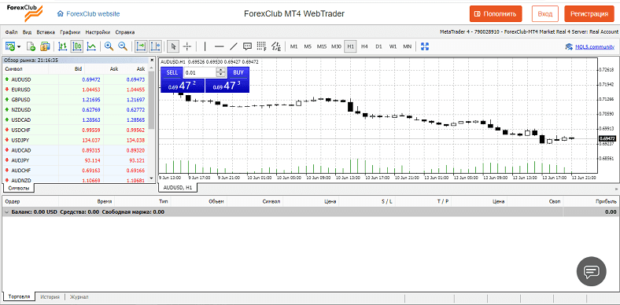The height and width of the screenshot is (305, 620).
Task: Zoom out of the chart
Action: pyautogui.click(x=123, y=46)
